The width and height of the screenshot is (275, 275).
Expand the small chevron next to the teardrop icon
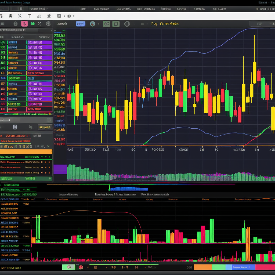99,24
